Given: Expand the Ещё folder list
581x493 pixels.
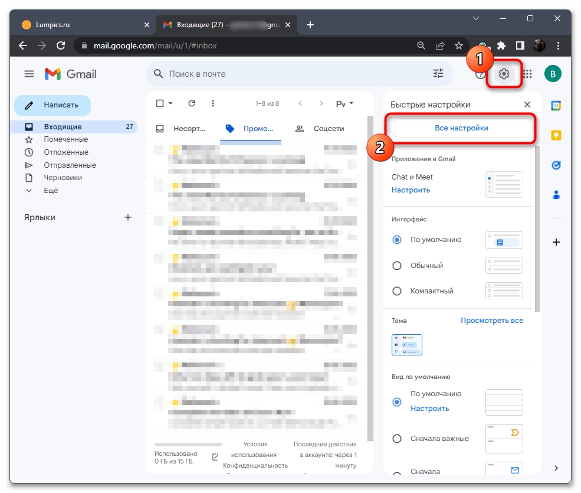Looking at the screenshot, I should click(x=50, y=191).
